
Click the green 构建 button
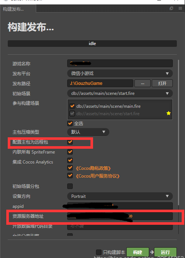pos(138,252)
